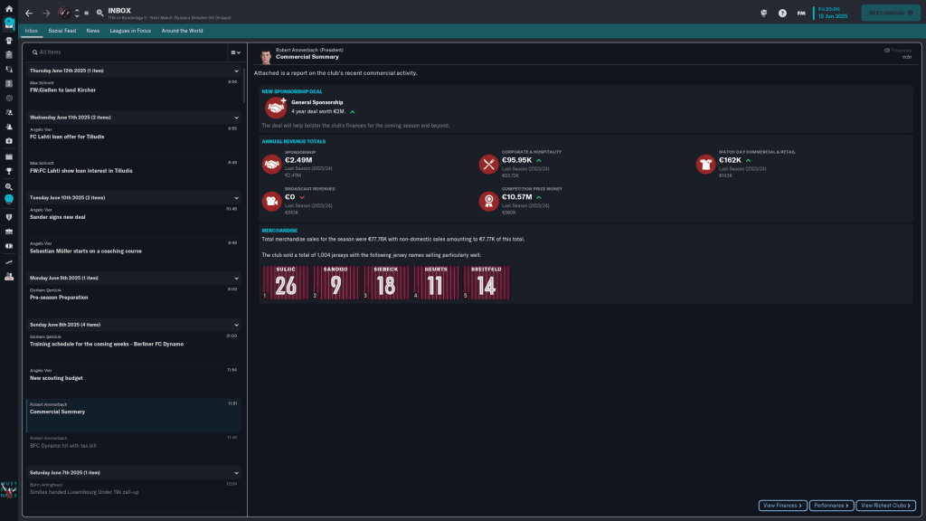This screenshot has width=926, height=521.
Task: Open the trophy competitions icon in sidebar
Action: 8,170
